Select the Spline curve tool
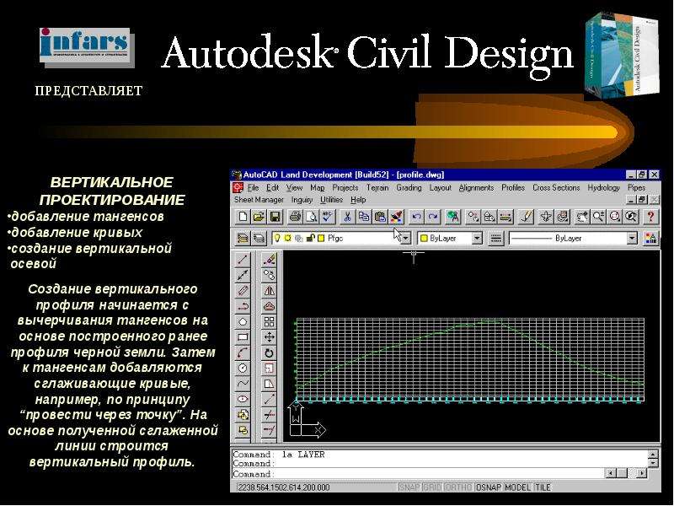674x506 pixels. tap(243, 384)
